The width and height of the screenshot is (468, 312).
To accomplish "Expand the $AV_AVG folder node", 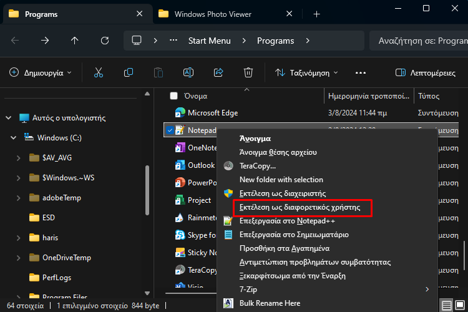I will point(19,158).
